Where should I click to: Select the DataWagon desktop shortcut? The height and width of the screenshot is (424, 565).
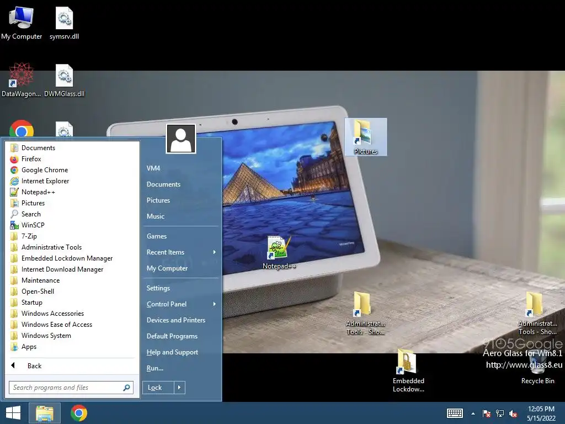[22, 80]
